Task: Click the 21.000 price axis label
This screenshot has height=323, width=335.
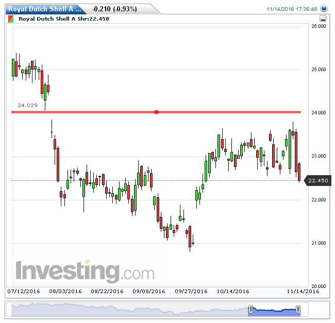Action: click(319, 243)
